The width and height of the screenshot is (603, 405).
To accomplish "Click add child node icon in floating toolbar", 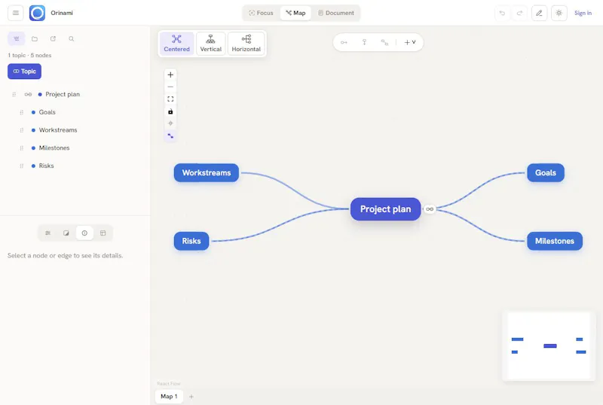I will point(364,42).
